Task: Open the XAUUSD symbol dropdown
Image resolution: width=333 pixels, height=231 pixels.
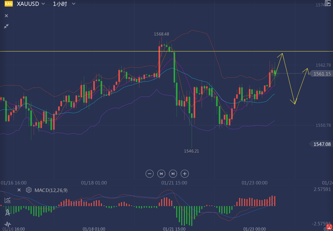Action: click(31, 4)
